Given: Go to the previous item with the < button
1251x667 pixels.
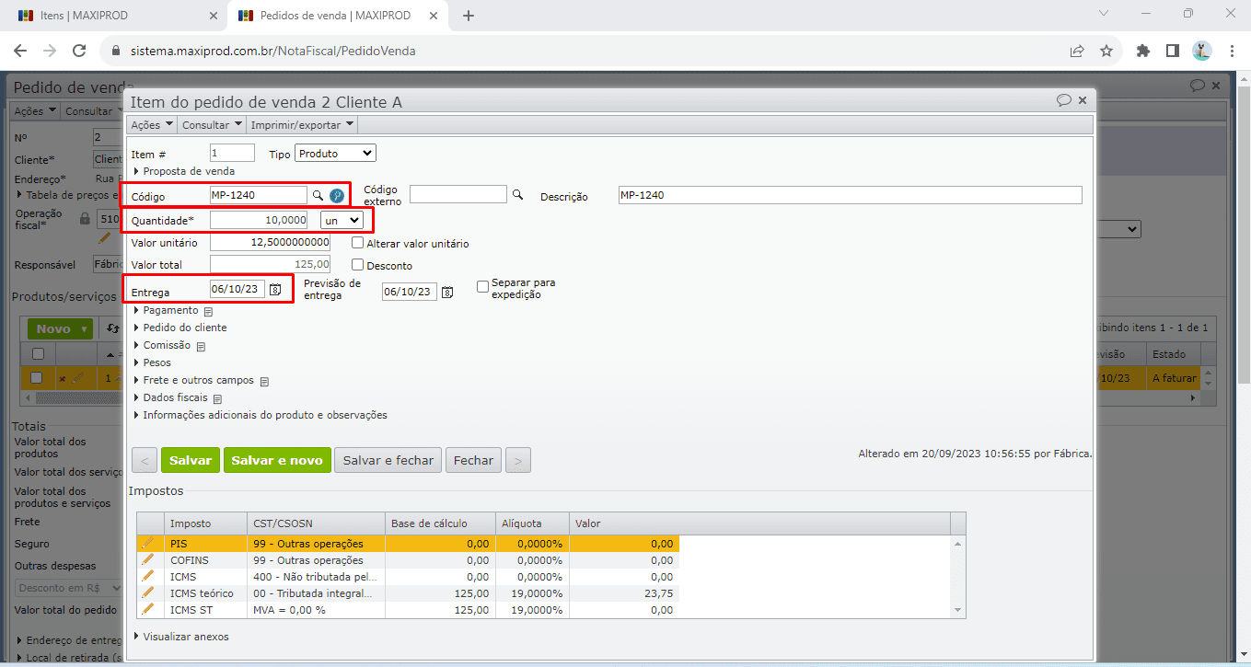Looking at the screenshot, I should [145, 460].
